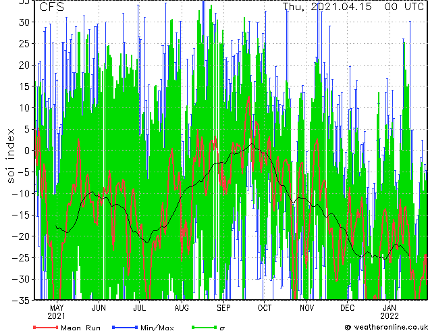Click the JUL month label

click(x=140, y=308)
